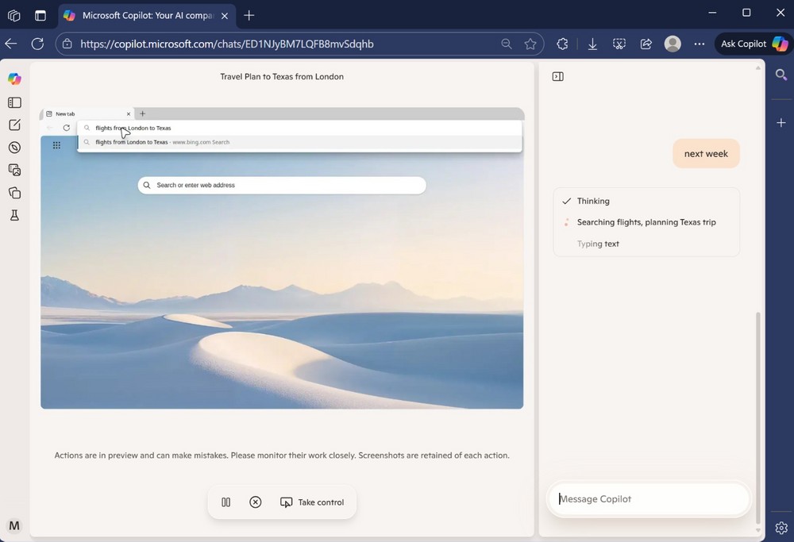Pause Copilot's browsing actions

(x=226, y=502)
